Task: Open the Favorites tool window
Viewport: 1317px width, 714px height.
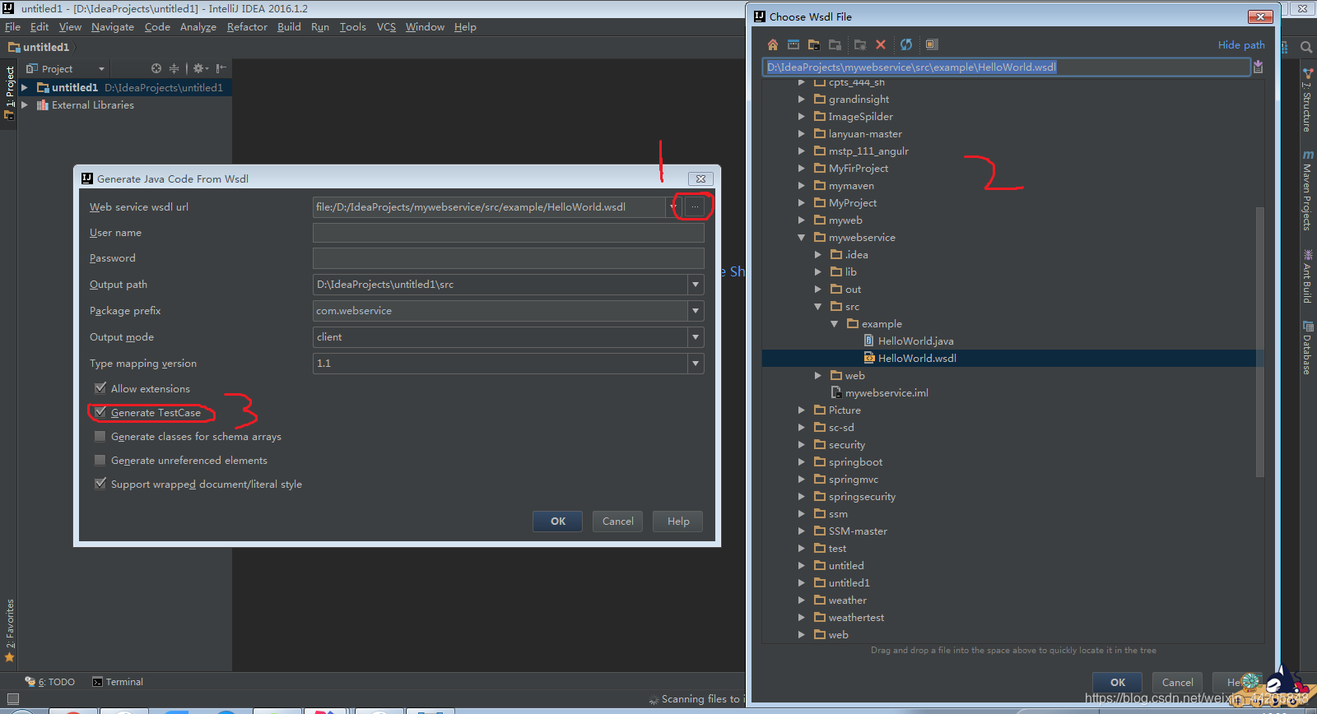Action: 10,631
